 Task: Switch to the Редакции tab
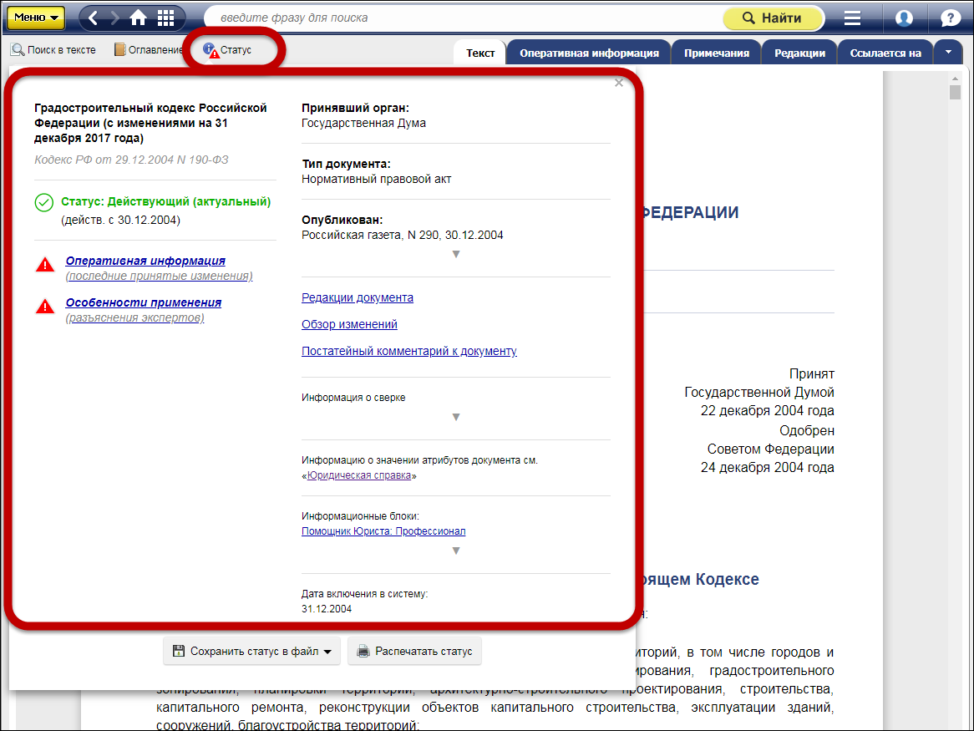pos(799,53)
